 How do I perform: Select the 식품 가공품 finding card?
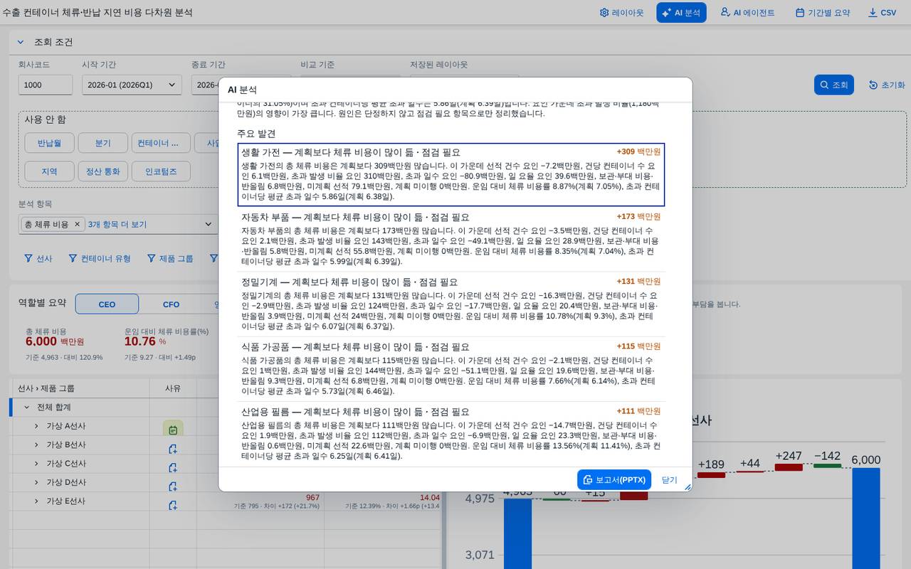click(451, 368)
